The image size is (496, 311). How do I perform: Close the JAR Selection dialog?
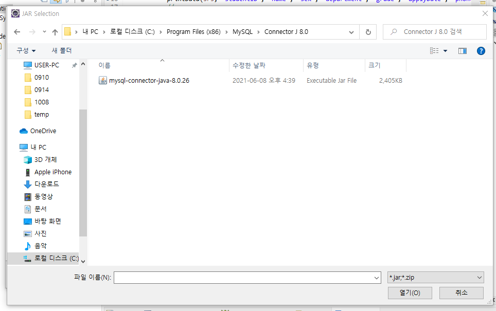click(485, 13)
